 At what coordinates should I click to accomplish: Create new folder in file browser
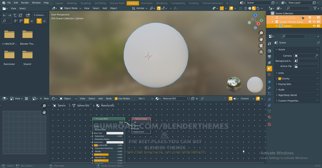(x=28, y=15)
